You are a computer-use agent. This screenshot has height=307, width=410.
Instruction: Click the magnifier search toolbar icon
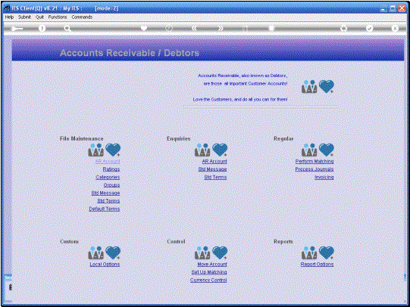pos(67,29)
